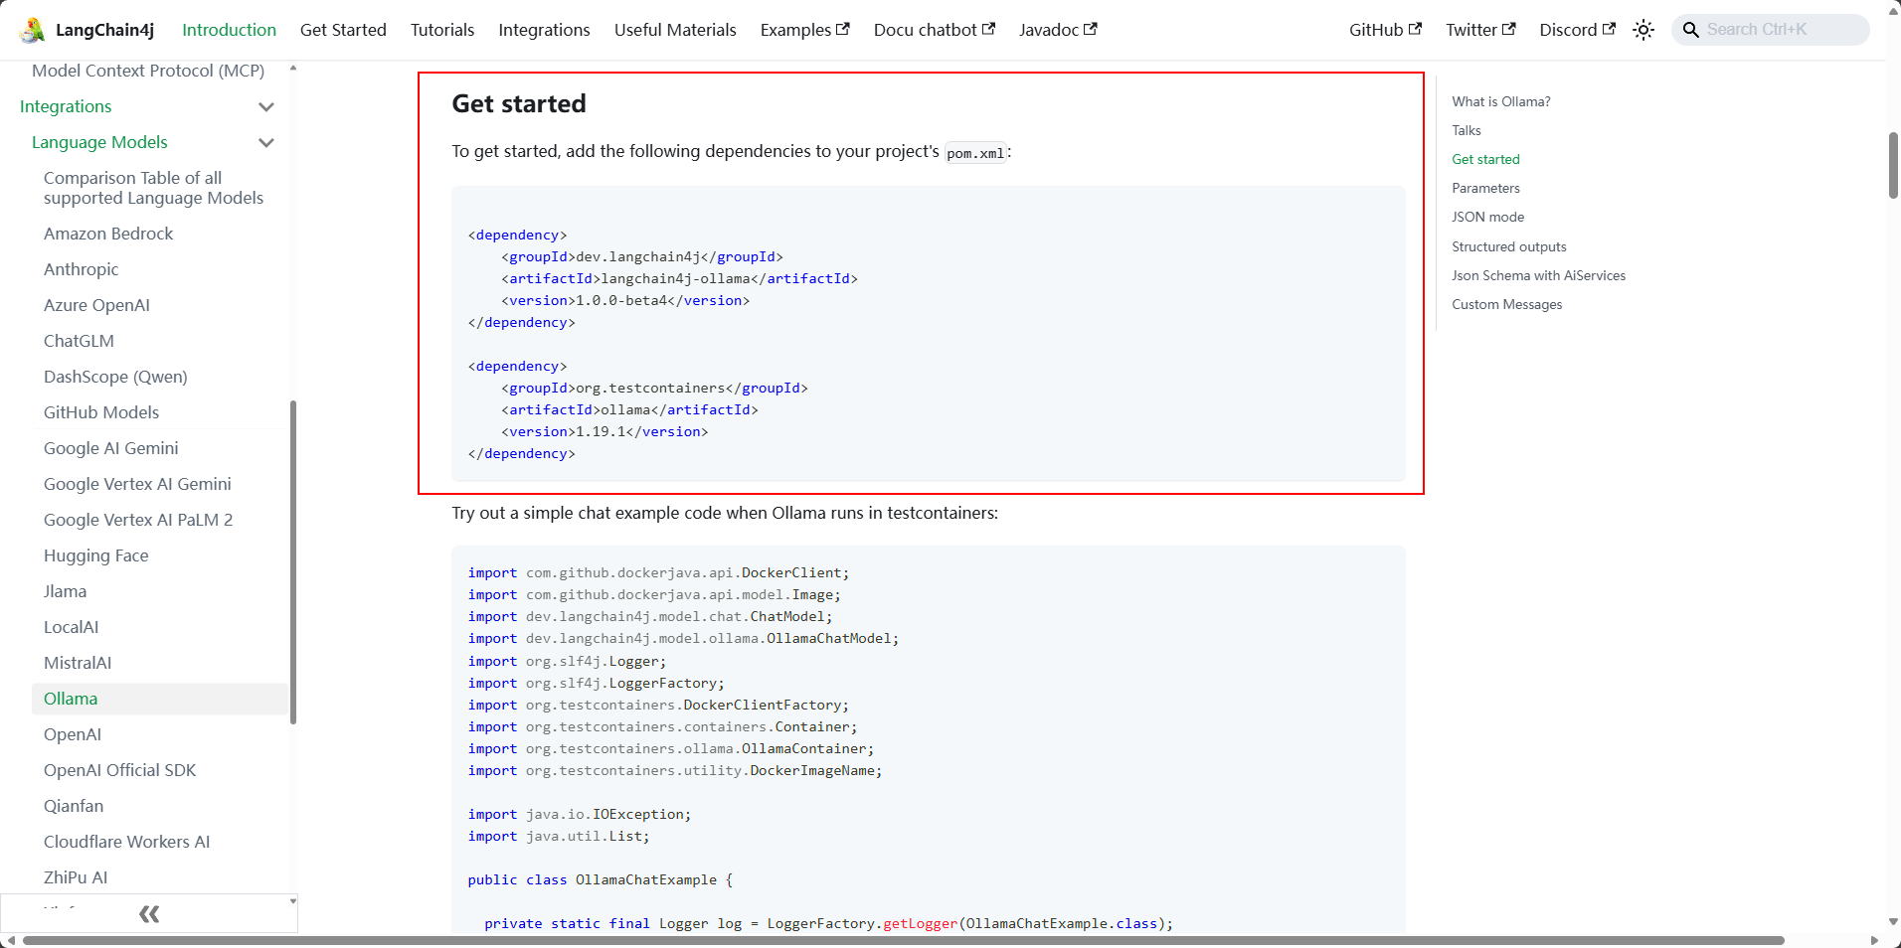Open the Tutorials navbar item

[x=442, y=30]
